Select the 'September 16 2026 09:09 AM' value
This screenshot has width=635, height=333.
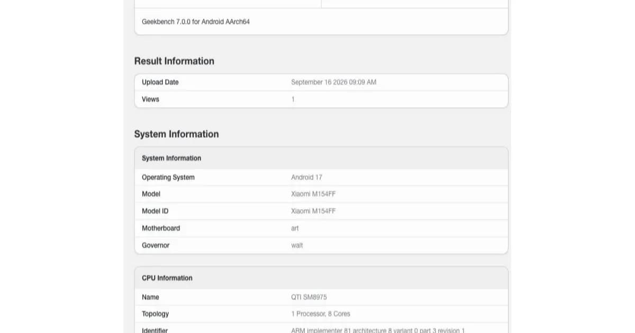[333, 82]
